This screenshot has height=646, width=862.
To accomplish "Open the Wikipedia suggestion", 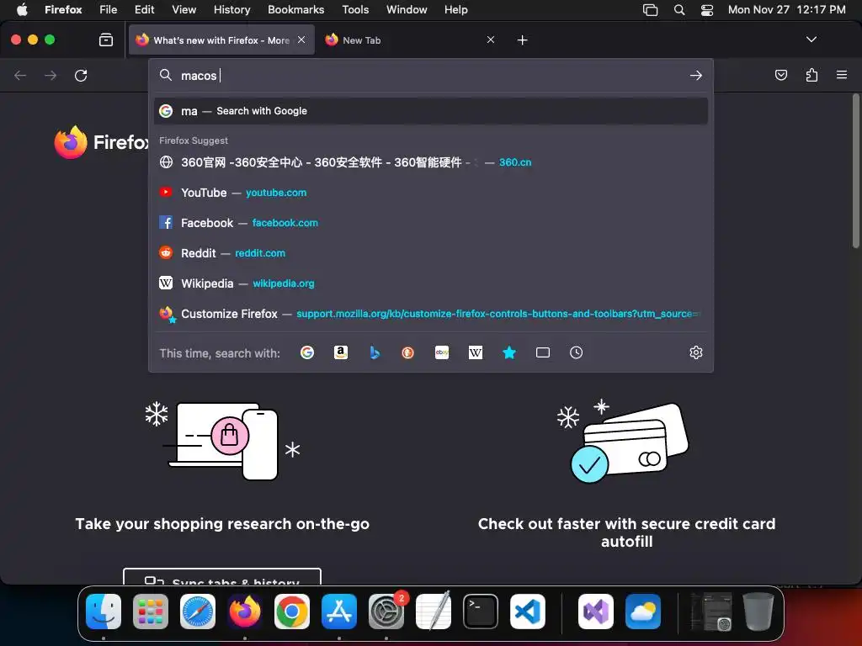I will pos(431,283).
